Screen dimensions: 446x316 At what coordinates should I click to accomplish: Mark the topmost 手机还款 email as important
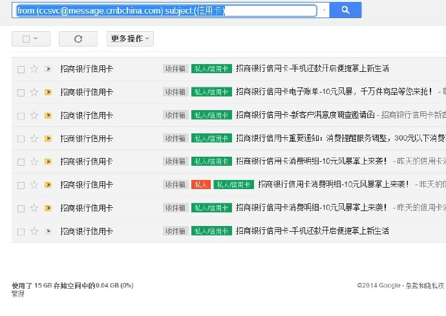48,69
